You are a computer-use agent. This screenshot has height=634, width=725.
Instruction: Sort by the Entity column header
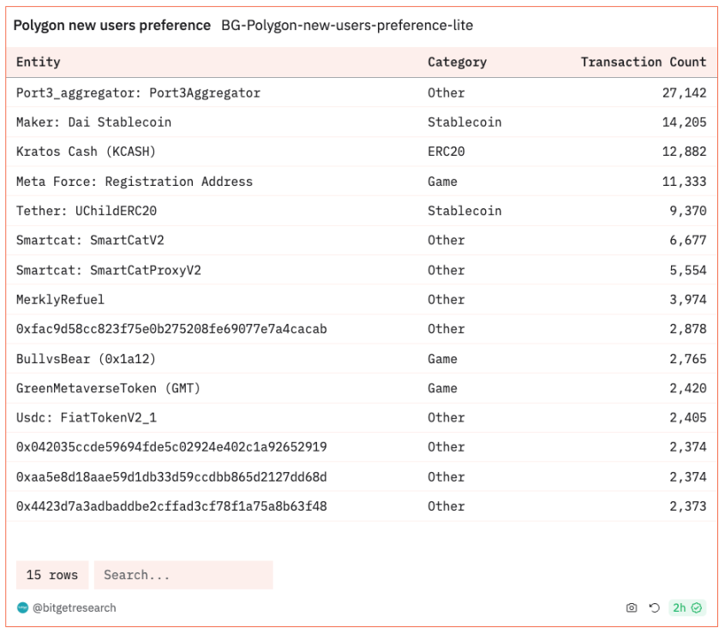coord(39,62)
